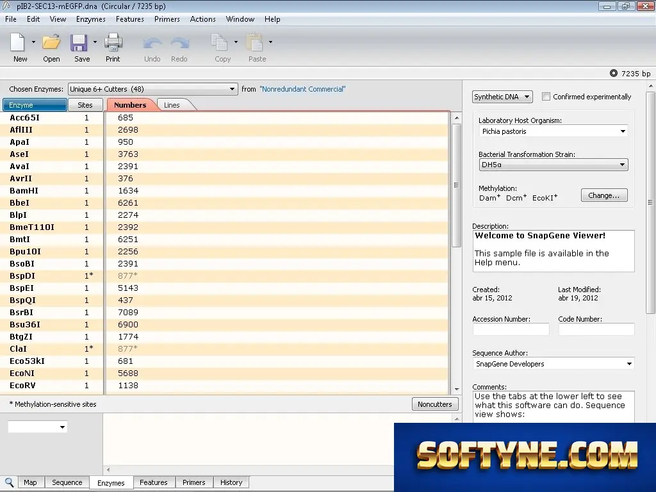The image size is (656, 492).
Task: Open a file with the Open folder icon
Action: click(x=51, y=42)
